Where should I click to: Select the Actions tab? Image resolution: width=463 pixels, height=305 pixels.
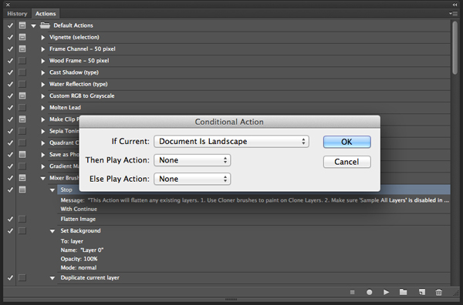(46, 14)
